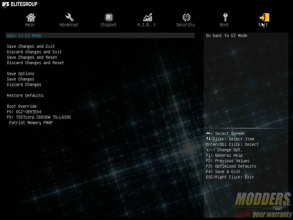Switch to the Security tab label
Image resolution: width=293 pixels, height=220 pixels.
pos(185,25)
